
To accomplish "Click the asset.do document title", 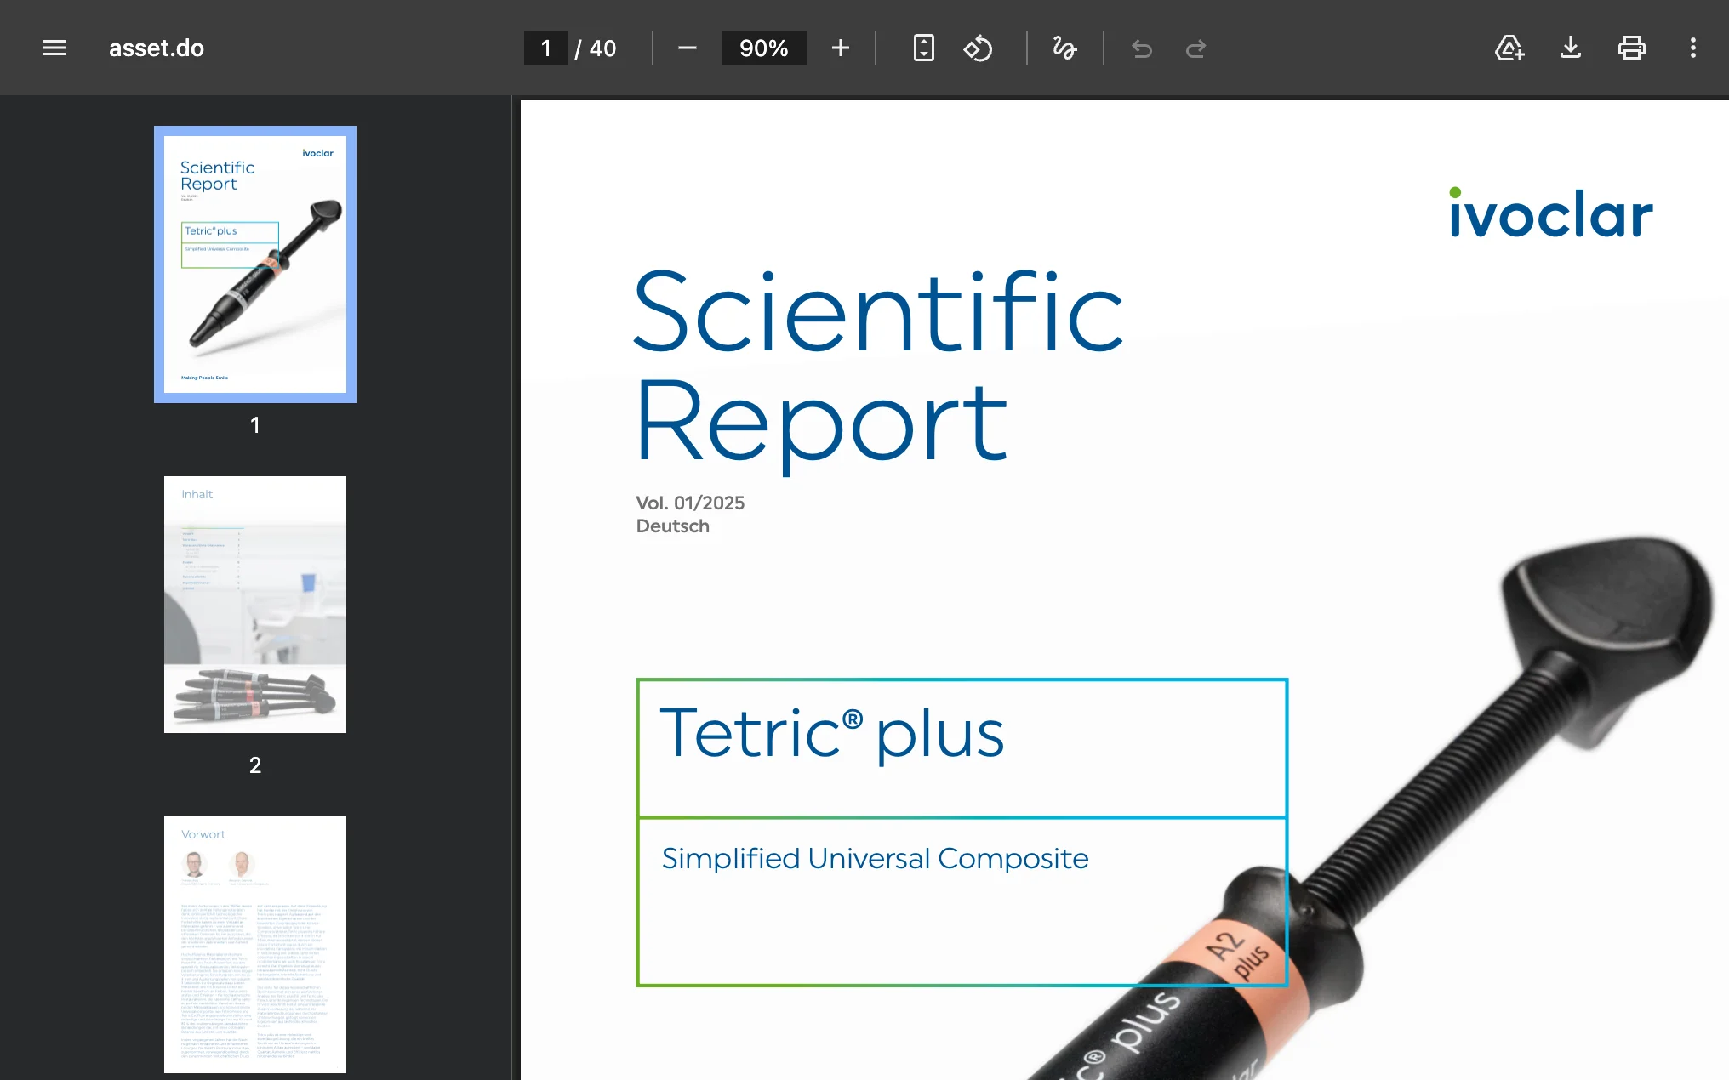I will 157,48.
